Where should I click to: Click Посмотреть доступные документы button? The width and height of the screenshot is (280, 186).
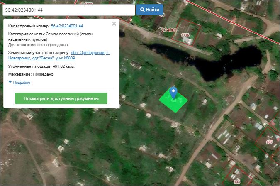[x=61, y=98]
